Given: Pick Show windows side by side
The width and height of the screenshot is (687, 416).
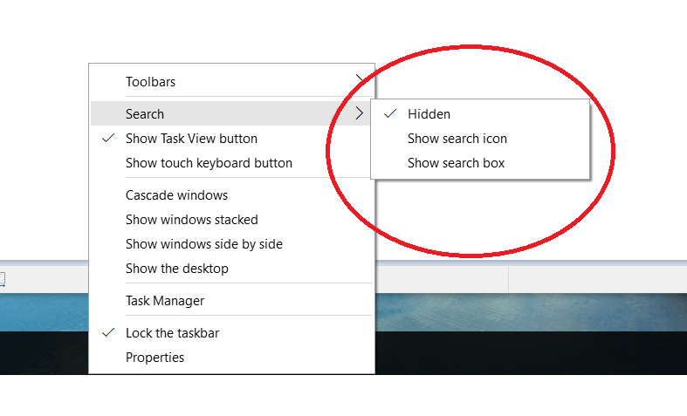Looking at the screenshot, I should (203, 243).
